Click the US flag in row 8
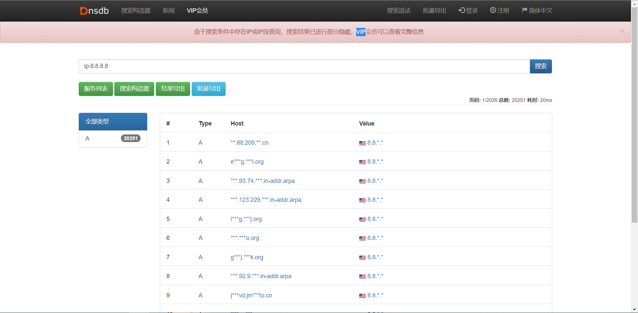Screen dimensions: 638x313 point(362,276)
